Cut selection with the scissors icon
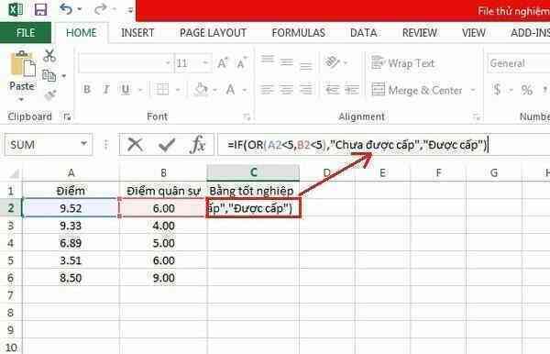The width and height of the screenshot is (550, 354). 49,55
